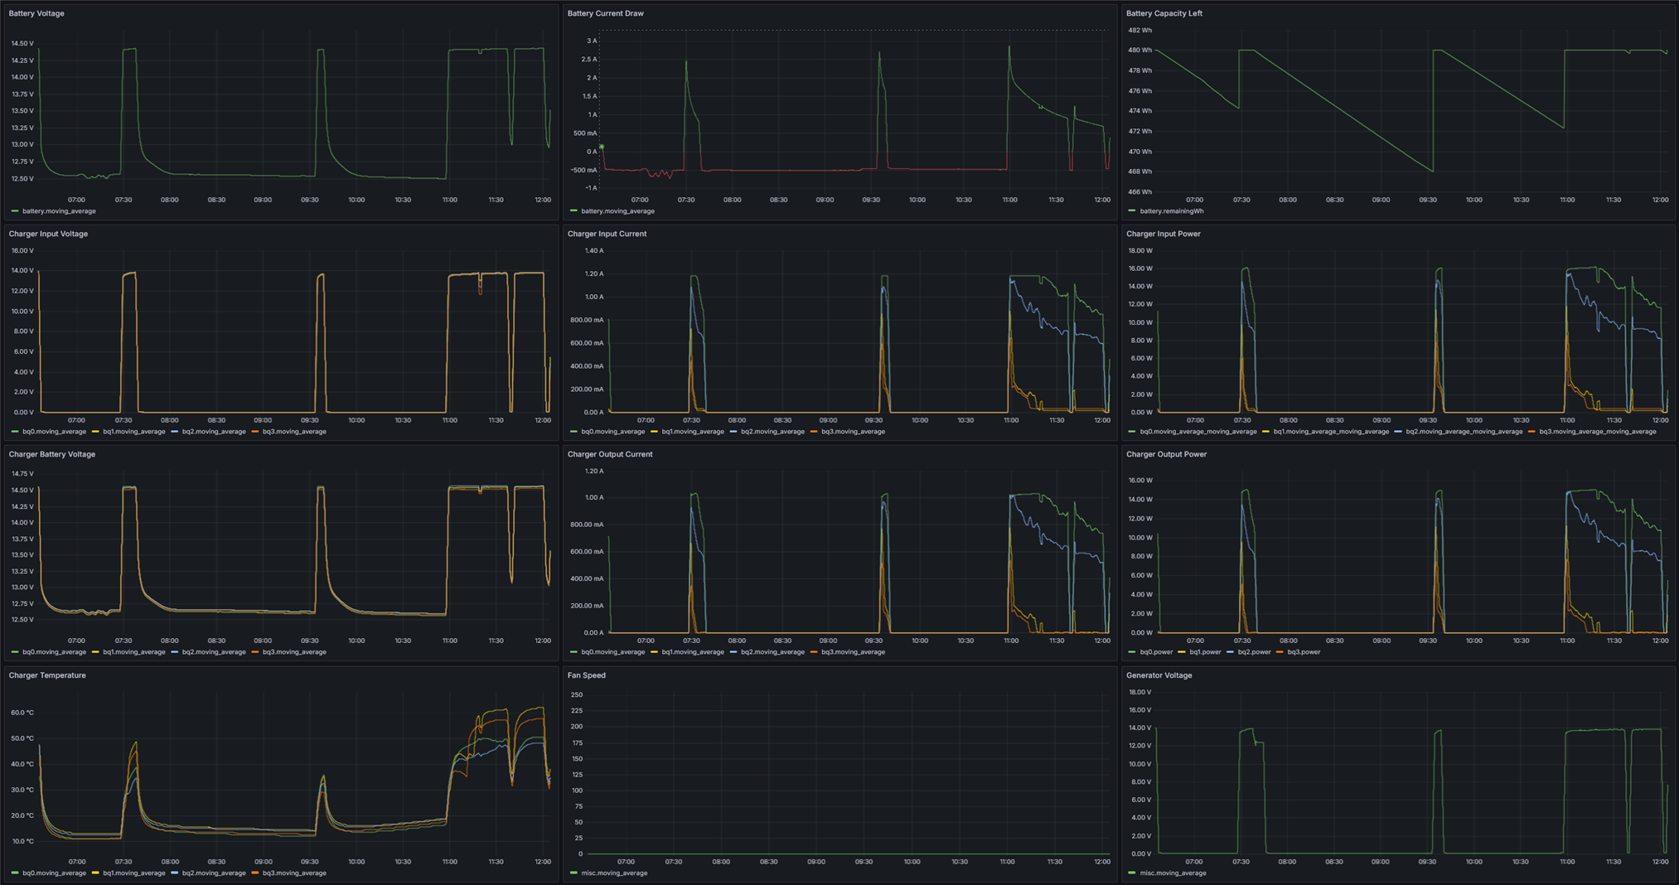
Task: Toggle bq1.moving_average_moving_average in Charger Input Power legend
Action: [x=1331, y=432]
